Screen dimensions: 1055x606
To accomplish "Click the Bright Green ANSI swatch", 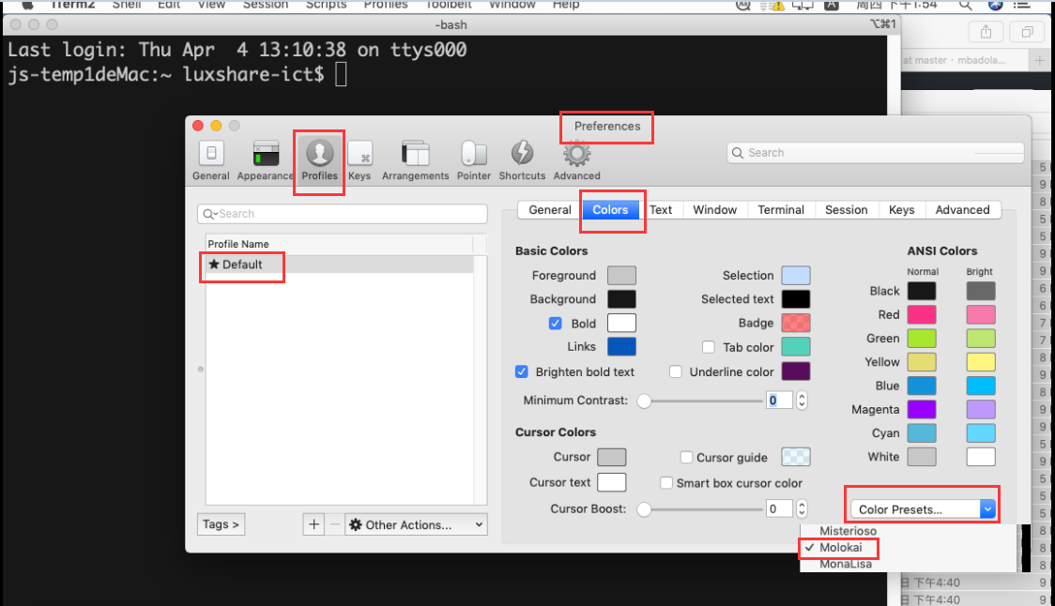I will click(x=981, y=339).
